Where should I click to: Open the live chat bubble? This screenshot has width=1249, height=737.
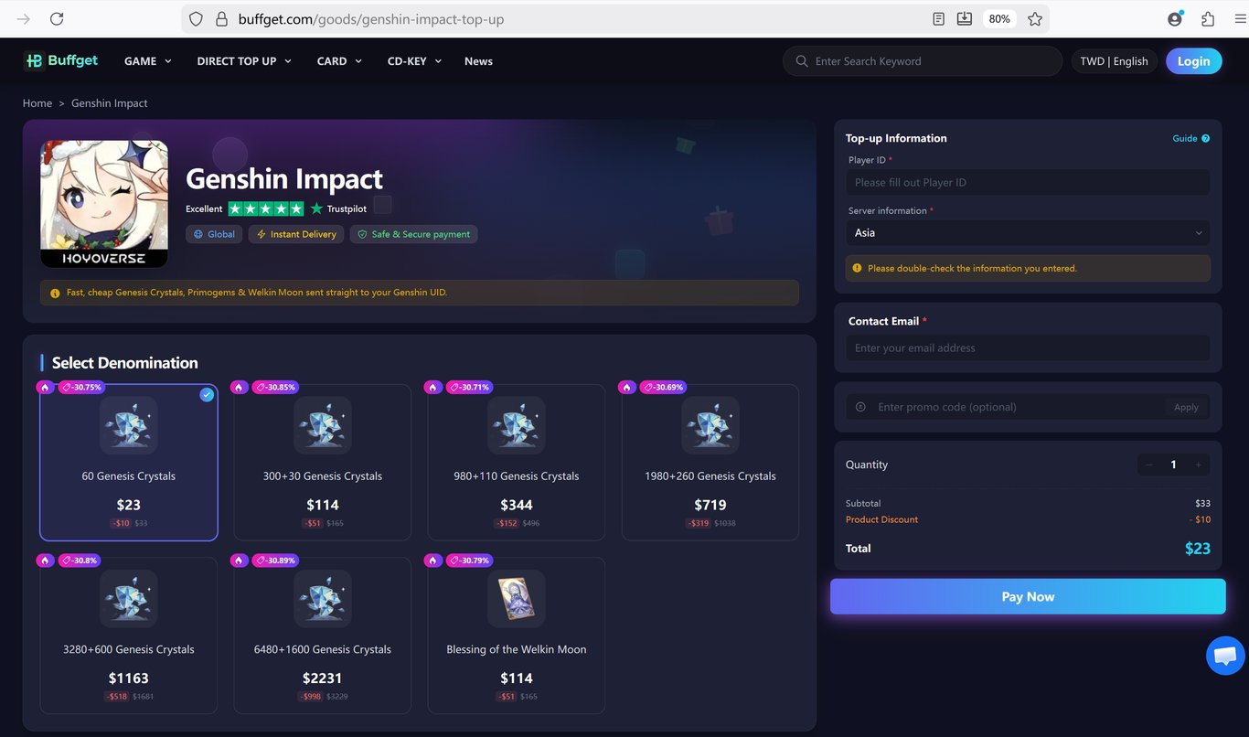point(1225,656)
